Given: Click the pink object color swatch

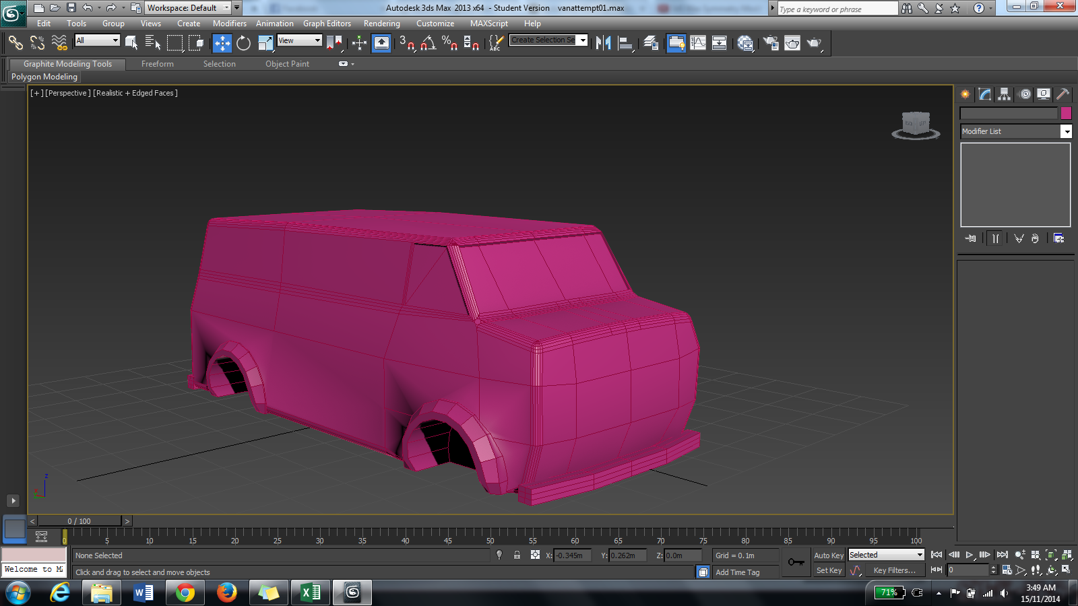Looking at the screenshot, I should click(1066, 113).
